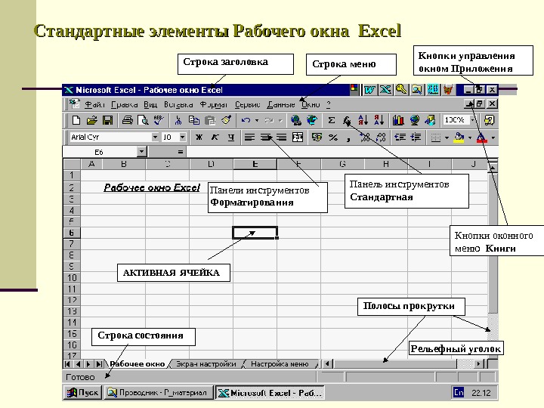Apply Percent style icon

pos(333,138)
